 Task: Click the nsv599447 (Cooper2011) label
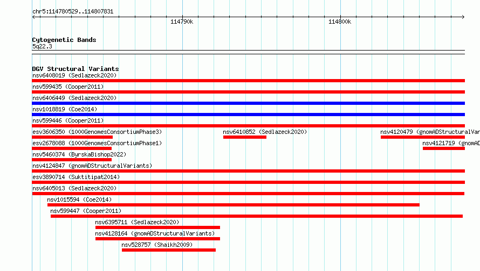coord(86,211)
